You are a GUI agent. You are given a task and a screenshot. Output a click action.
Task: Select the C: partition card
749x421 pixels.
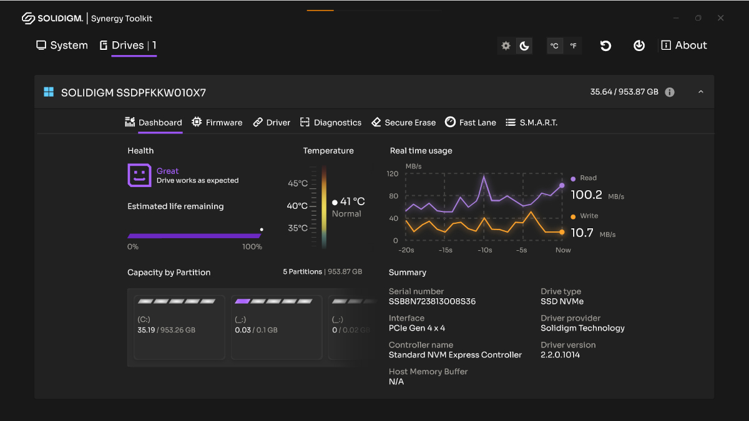[x=179, y=327]
